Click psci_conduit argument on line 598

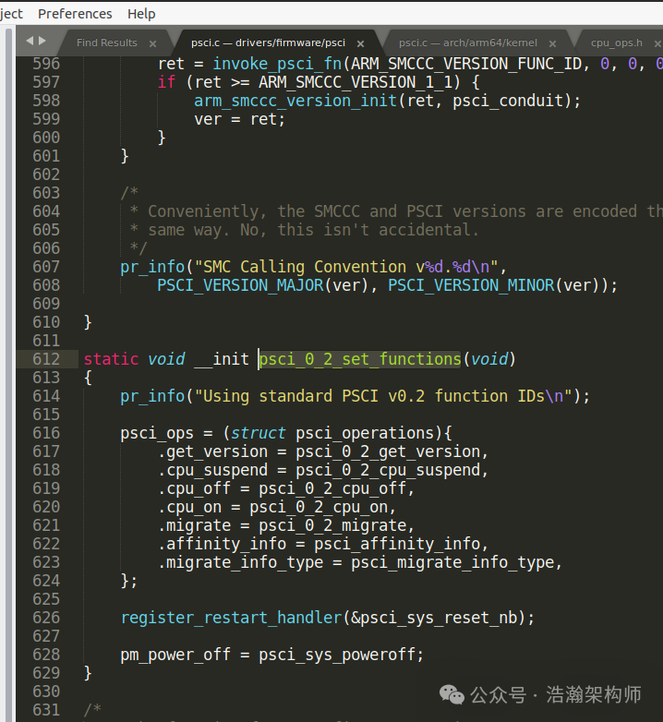coord(508,101)
